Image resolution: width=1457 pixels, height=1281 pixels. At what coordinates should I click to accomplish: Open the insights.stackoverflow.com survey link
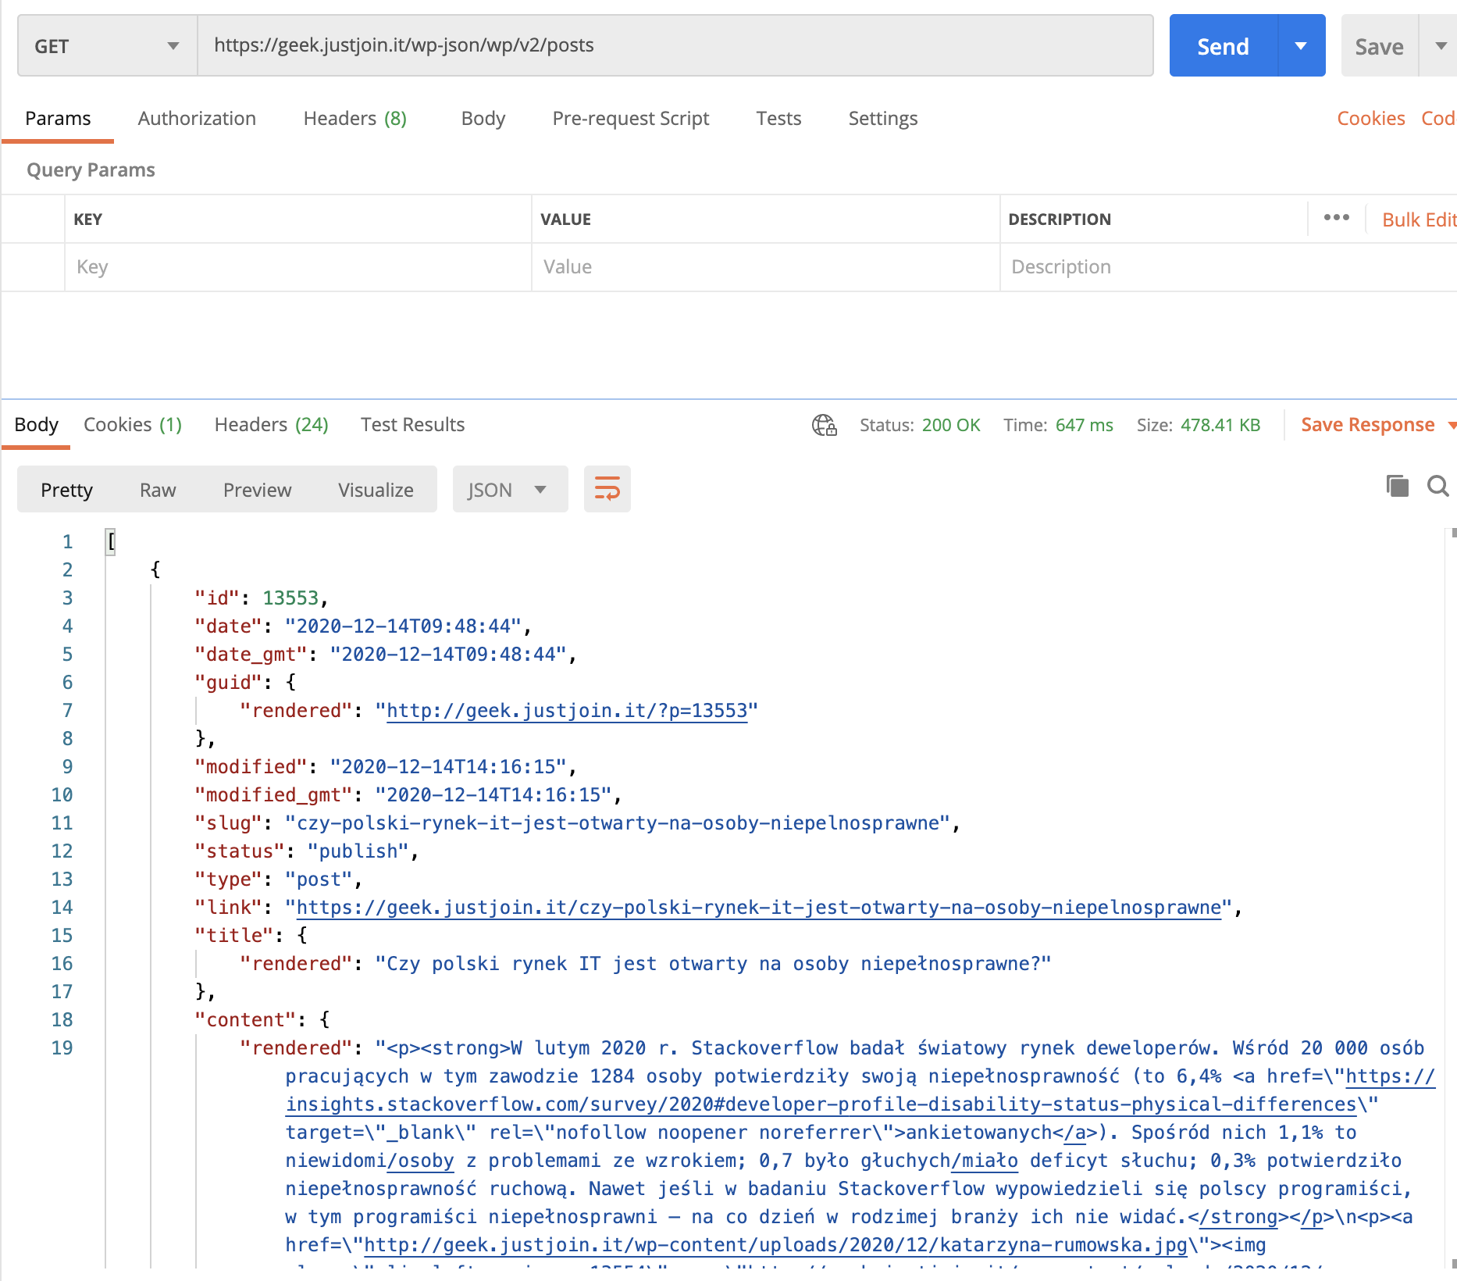[x=821, y=1104]
